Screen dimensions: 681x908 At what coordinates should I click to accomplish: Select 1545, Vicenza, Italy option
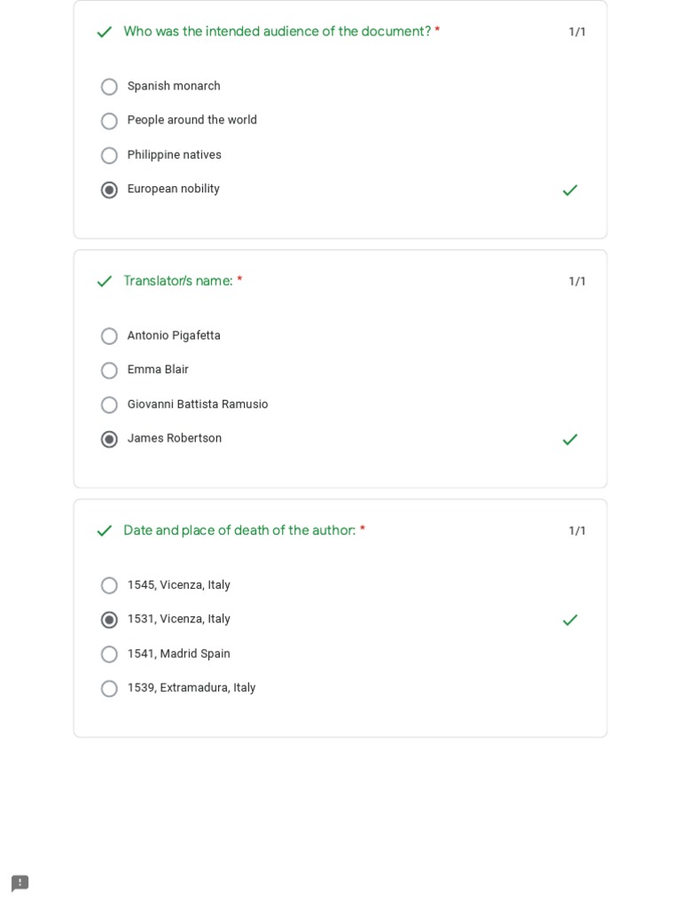click(109, 585)
